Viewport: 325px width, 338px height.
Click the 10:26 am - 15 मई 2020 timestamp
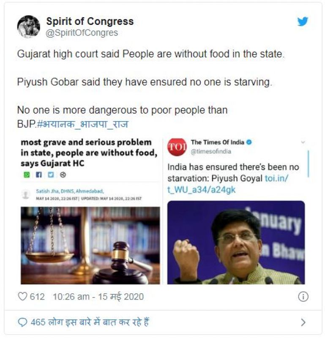[98, 297]
